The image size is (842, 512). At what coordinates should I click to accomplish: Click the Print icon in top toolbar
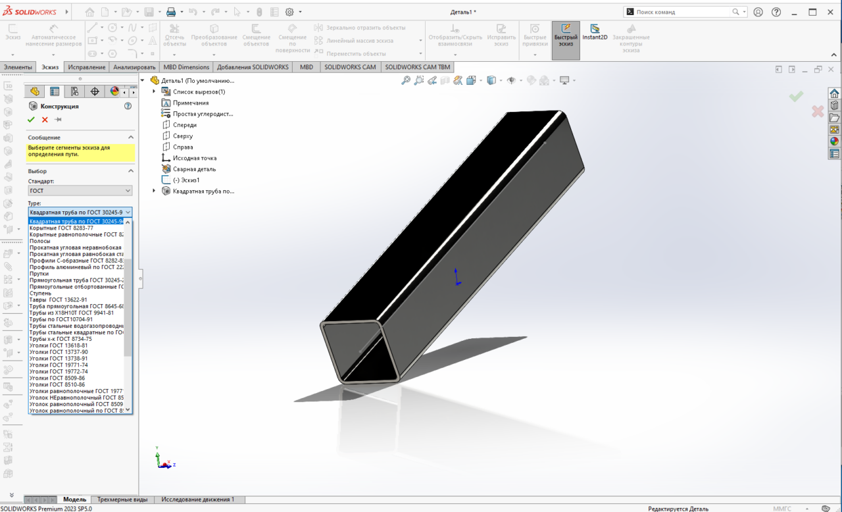click(170, 12)
